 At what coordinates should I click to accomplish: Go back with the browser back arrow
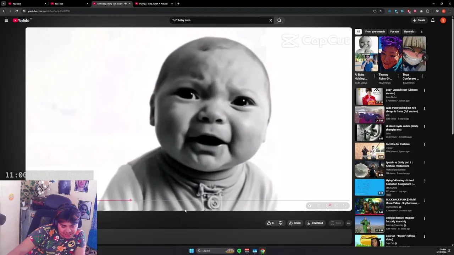(4, 11)
